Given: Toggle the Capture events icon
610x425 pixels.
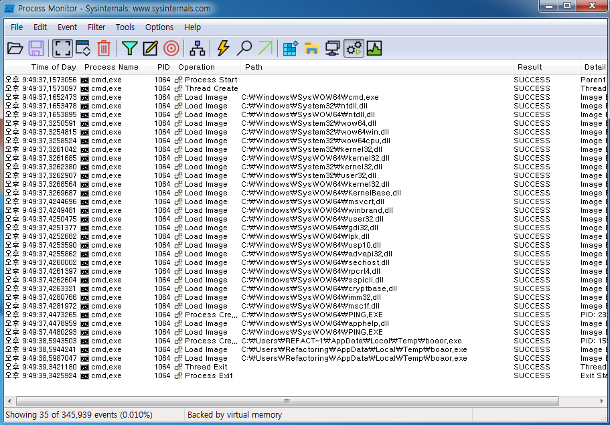Looking at the screenshot, I should [x=62, y=48].
